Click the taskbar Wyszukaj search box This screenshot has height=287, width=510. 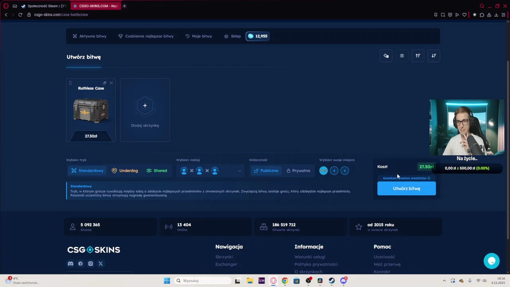click(202, 281)
